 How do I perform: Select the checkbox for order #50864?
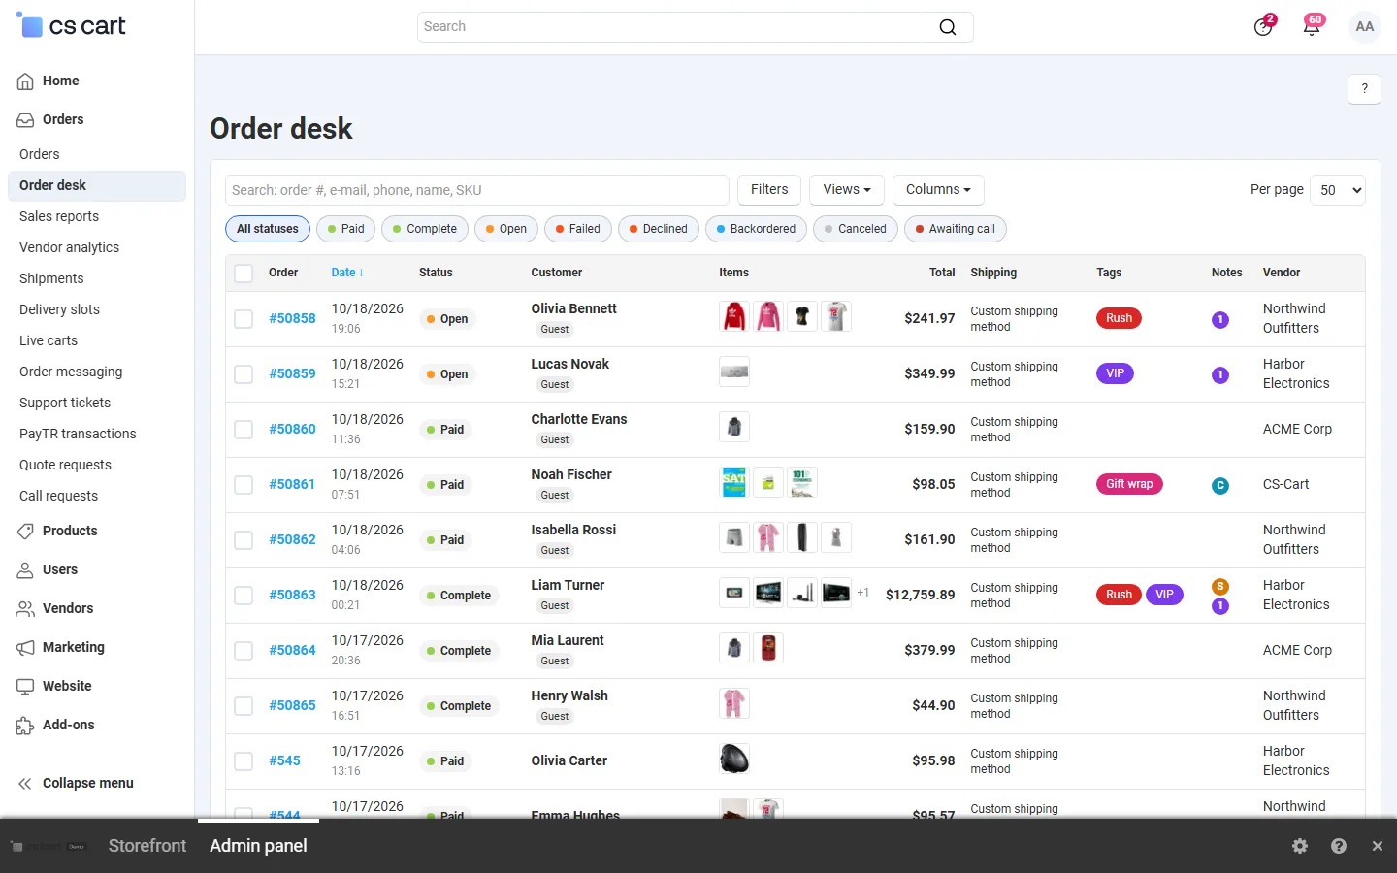pos(244,651)
